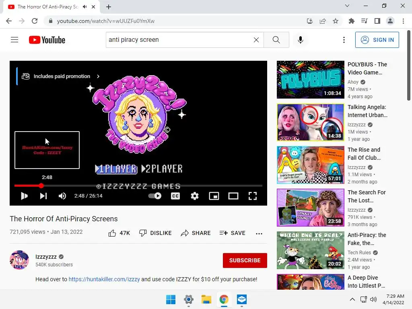Open YouTube settings three-dot menu

tap(344, 40)
